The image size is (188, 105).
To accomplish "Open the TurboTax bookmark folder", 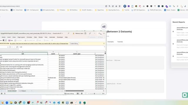I will pyautogui.click(x=126, y=10).
